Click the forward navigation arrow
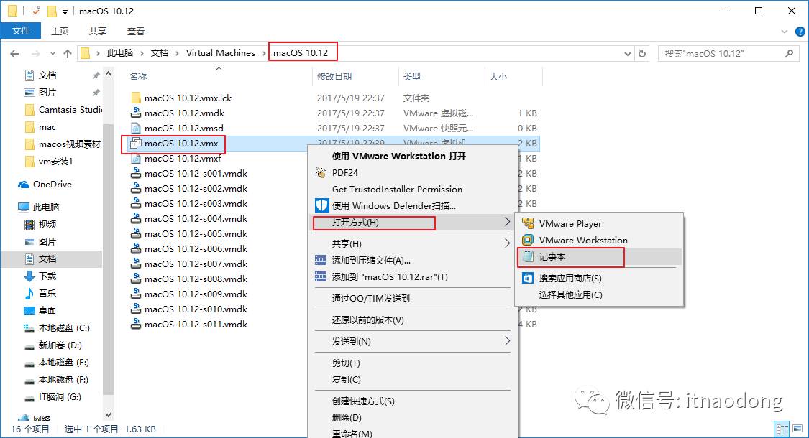Screen dimensions: 809x438 point(36,54)
